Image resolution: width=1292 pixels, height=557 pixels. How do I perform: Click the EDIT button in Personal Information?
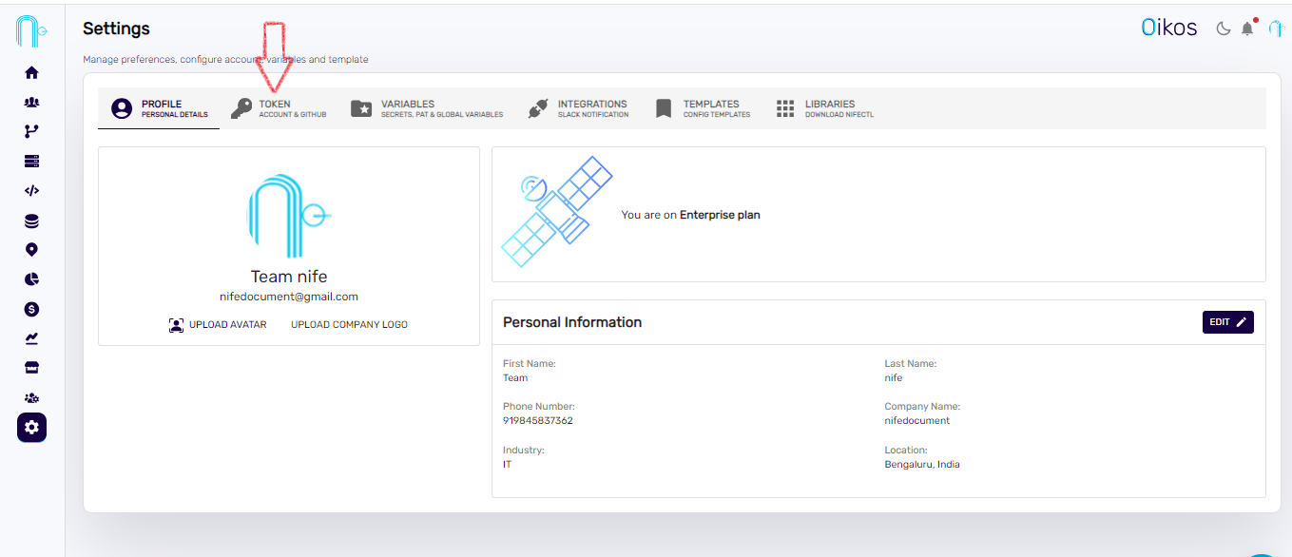coord(1227,321)
